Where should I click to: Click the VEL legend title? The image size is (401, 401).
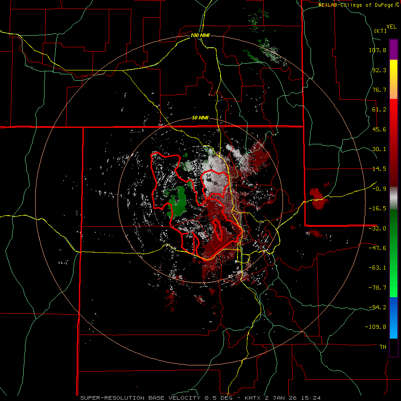[391, 27]
